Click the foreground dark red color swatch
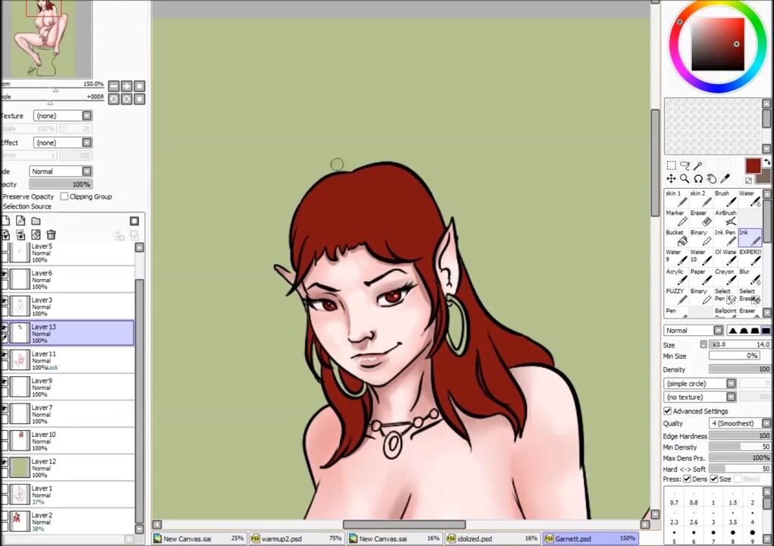 (x=752, y=166)
